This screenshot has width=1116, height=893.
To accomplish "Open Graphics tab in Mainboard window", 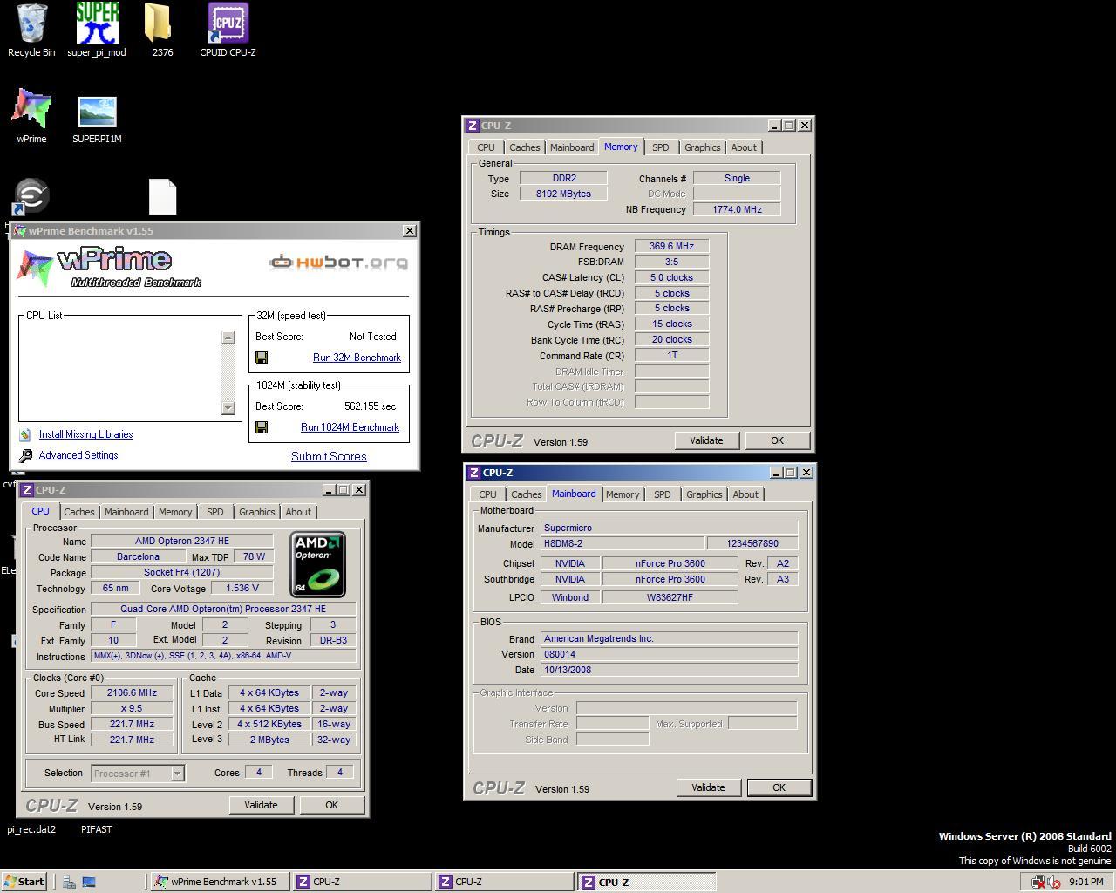I will tap(704, 494).
